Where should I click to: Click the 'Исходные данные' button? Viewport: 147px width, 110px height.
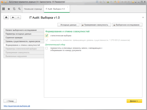coord(68,25)
